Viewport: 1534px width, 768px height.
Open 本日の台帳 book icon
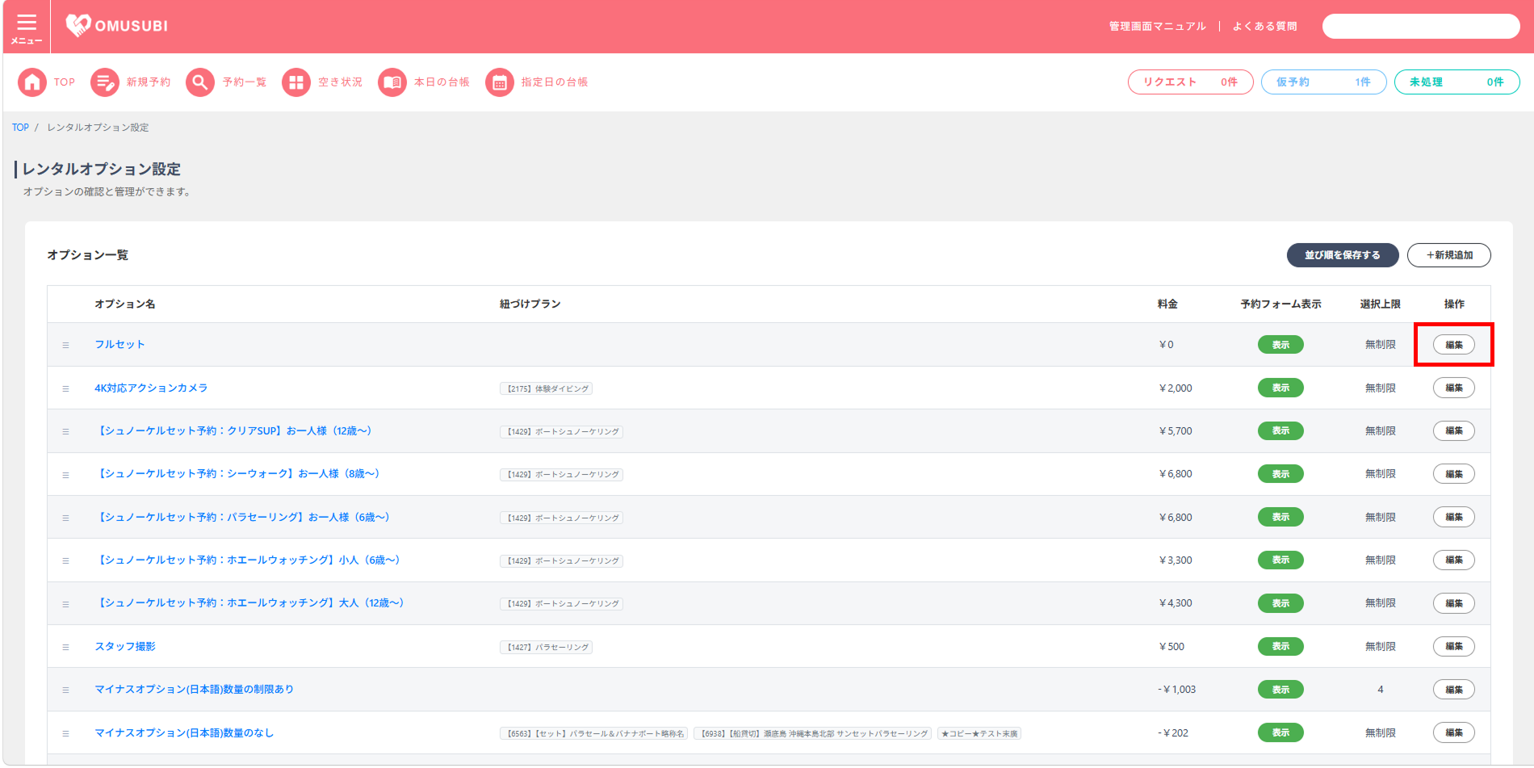(x=392, y=82)
